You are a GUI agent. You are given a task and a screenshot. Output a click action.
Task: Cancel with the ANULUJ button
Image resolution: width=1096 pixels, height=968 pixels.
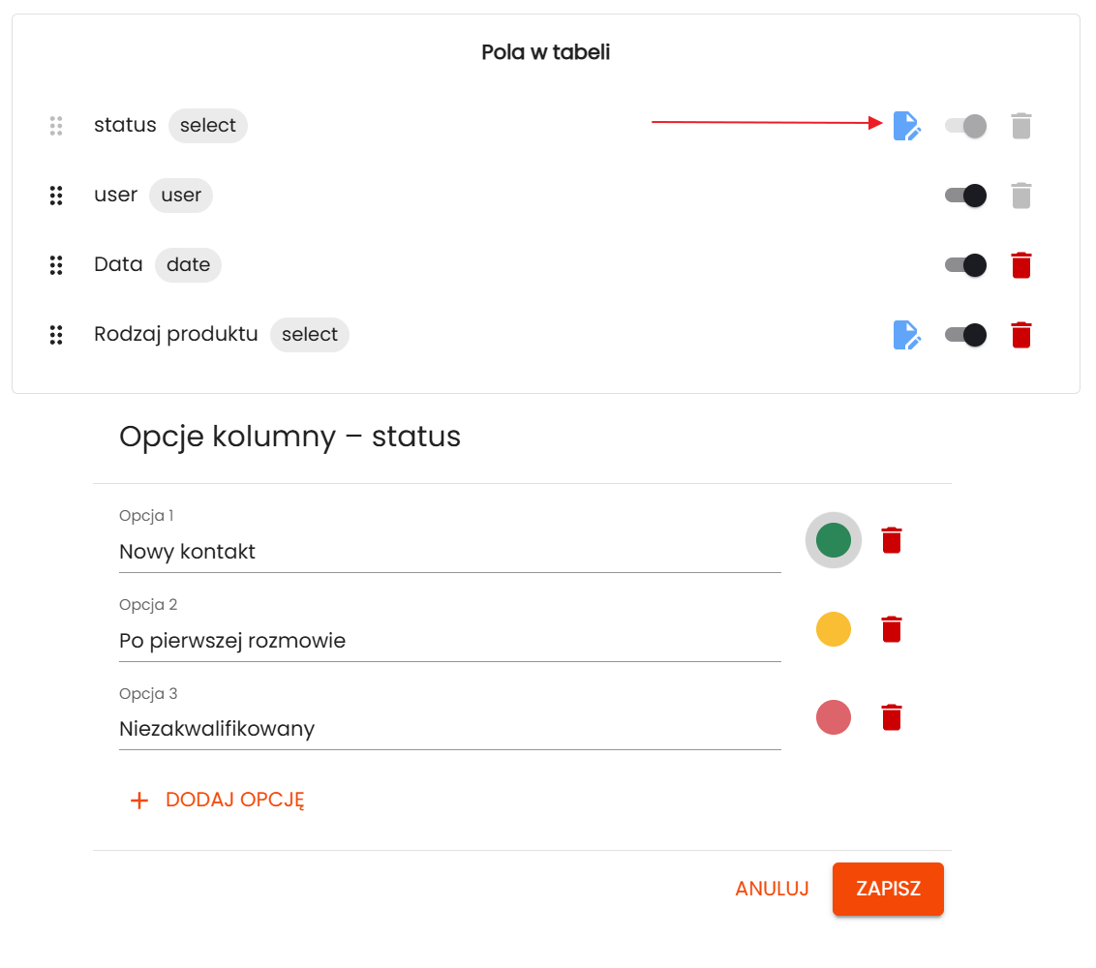772,889
